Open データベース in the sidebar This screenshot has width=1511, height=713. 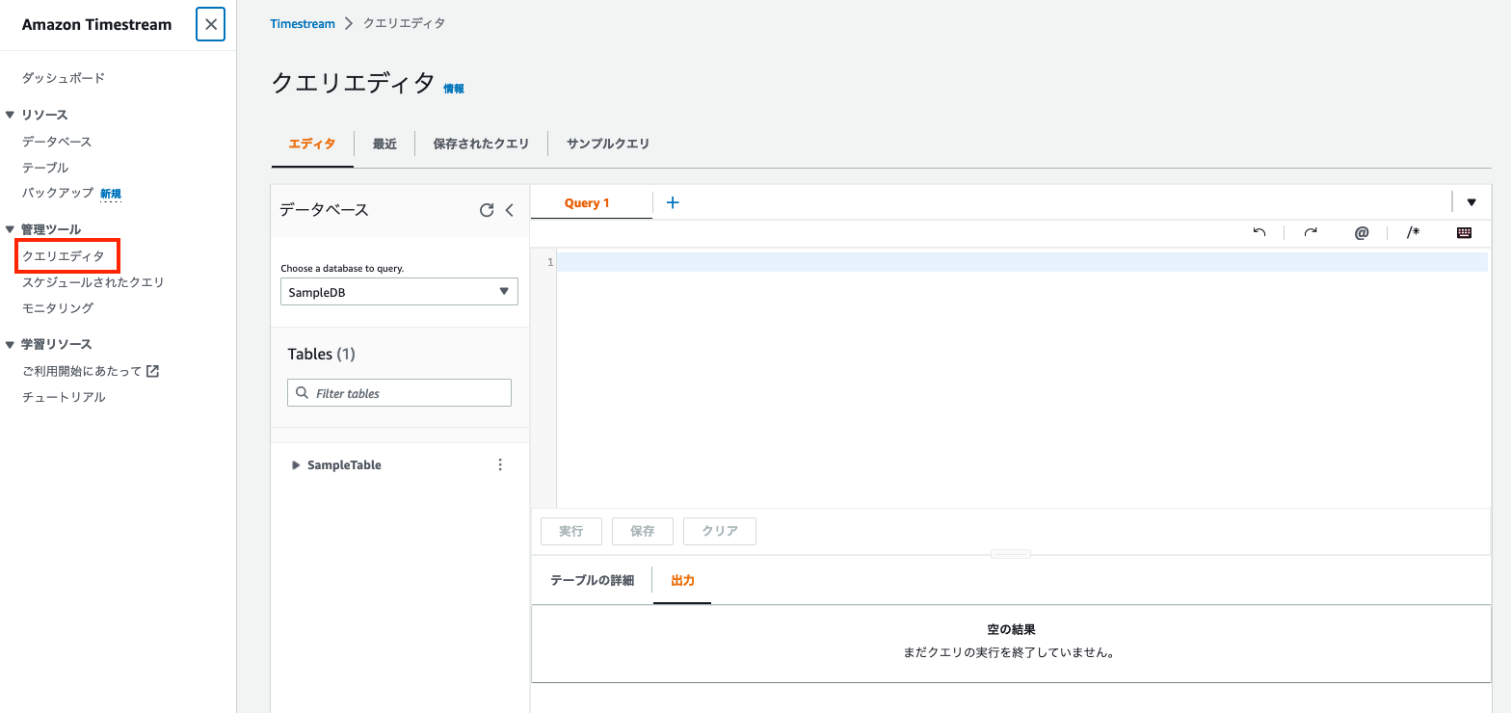click(57, 142)
